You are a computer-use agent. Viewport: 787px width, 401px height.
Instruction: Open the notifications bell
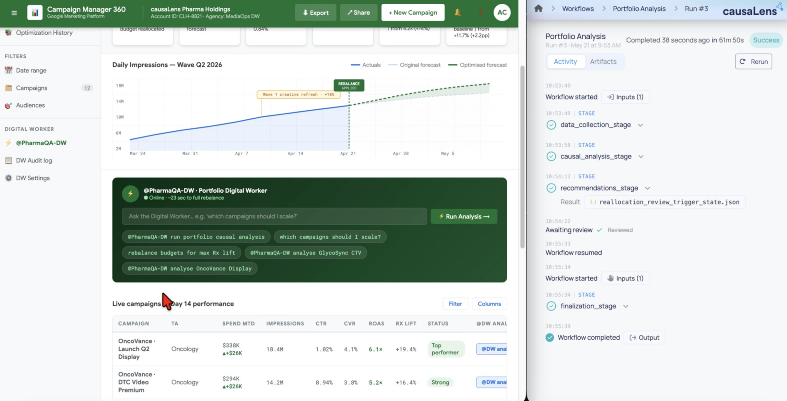point(458,12)
